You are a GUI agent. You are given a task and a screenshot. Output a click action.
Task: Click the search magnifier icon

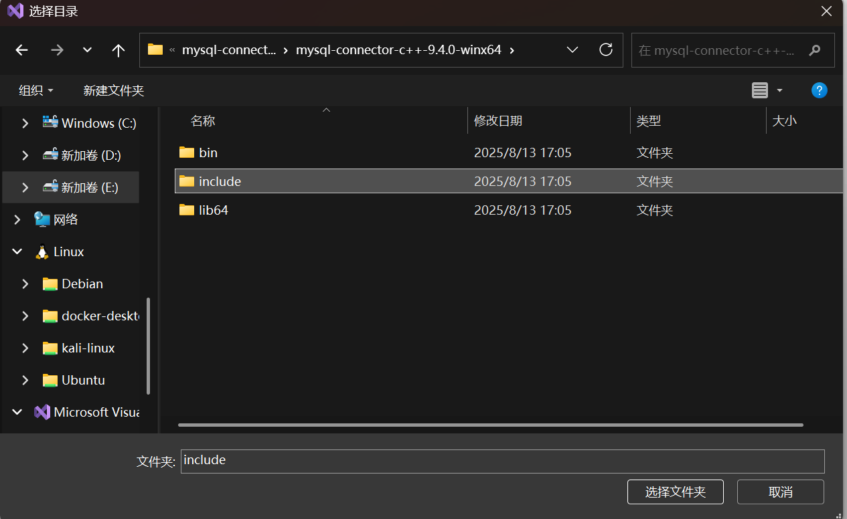pyautogui.click(x=815, y=50)
